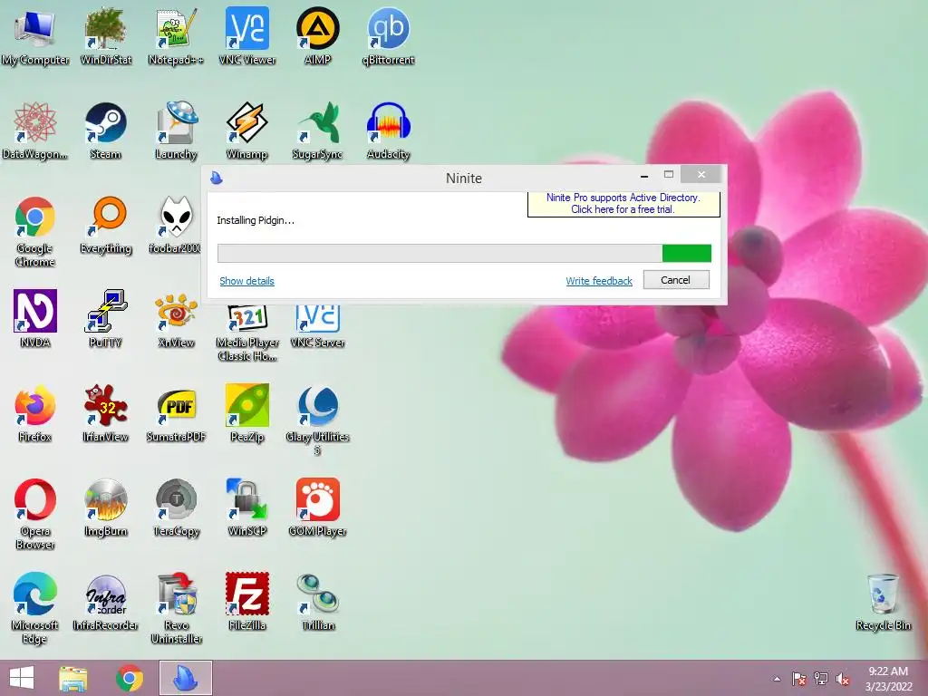Open network status tray icon
928x696 pixels.
(821, 679)
